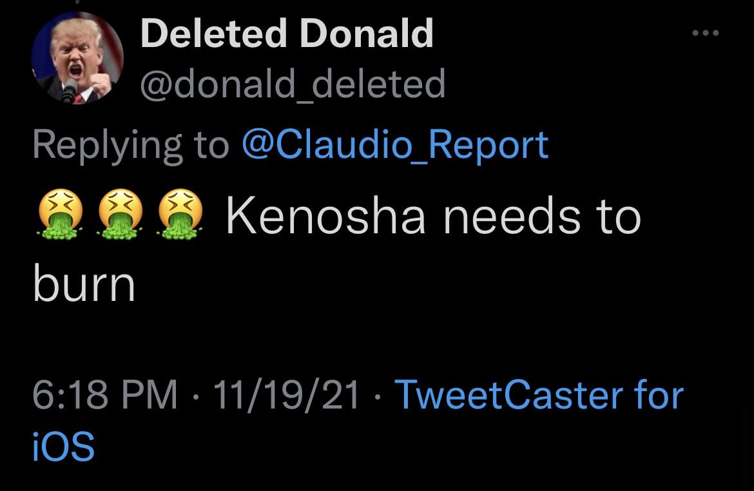Click the word "Donald" in the display name

click(366, 33)
